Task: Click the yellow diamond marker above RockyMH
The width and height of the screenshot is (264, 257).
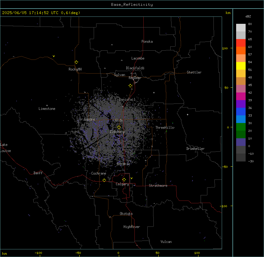Action: (x=76, y=62)
